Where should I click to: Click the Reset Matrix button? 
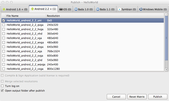coord(137,97)
